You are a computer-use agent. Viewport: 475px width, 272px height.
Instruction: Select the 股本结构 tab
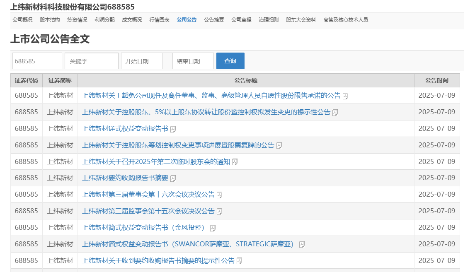(x=50, y=19)
